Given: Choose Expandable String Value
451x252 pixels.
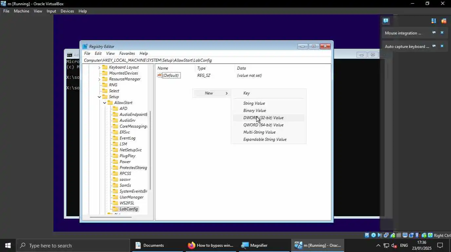Looking at the screenshot, I should point(268,139).
